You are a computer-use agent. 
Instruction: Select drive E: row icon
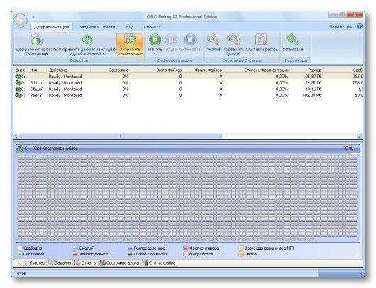point(18,89)
